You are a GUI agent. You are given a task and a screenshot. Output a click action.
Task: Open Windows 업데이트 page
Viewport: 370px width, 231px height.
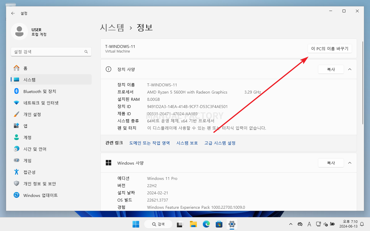point(51,195)
